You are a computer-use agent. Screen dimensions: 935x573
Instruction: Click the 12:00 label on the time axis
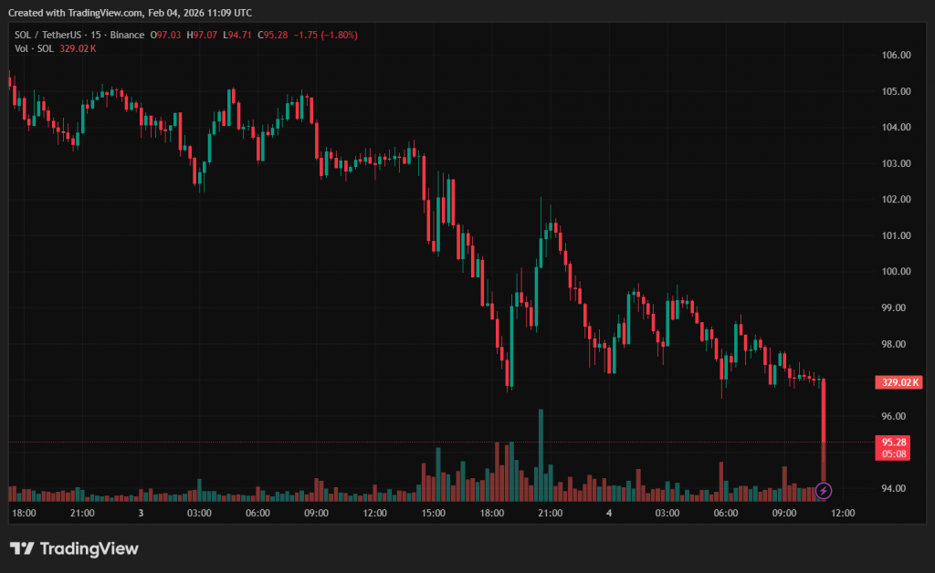coord(374,514)
